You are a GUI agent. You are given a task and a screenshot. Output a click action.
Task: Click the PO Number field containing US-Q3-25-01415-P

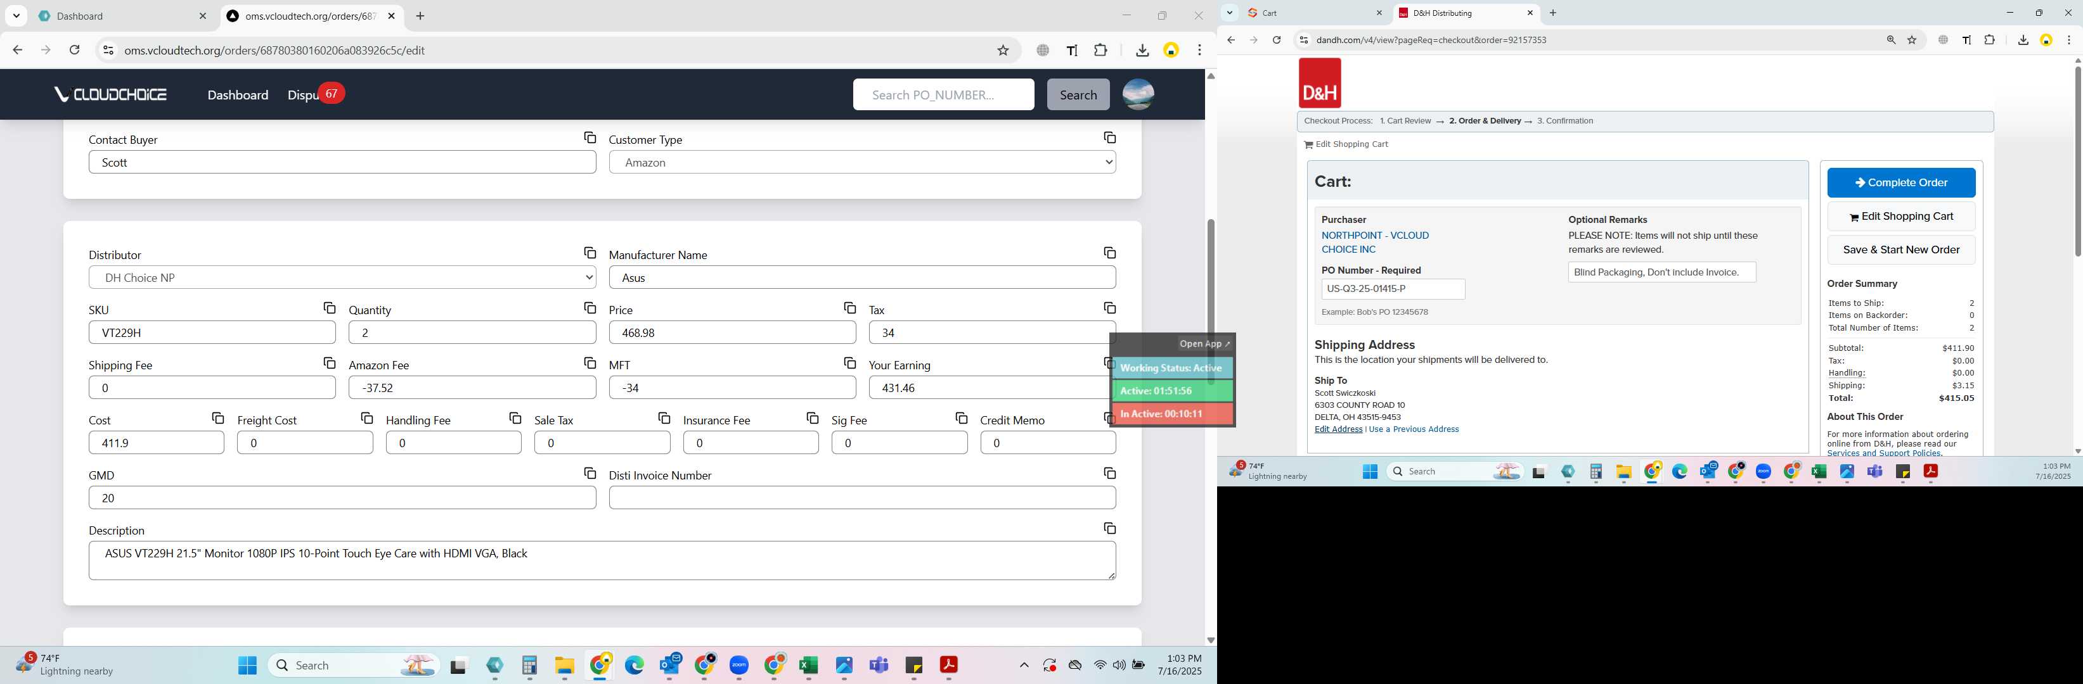click(x=1393, y=289)
